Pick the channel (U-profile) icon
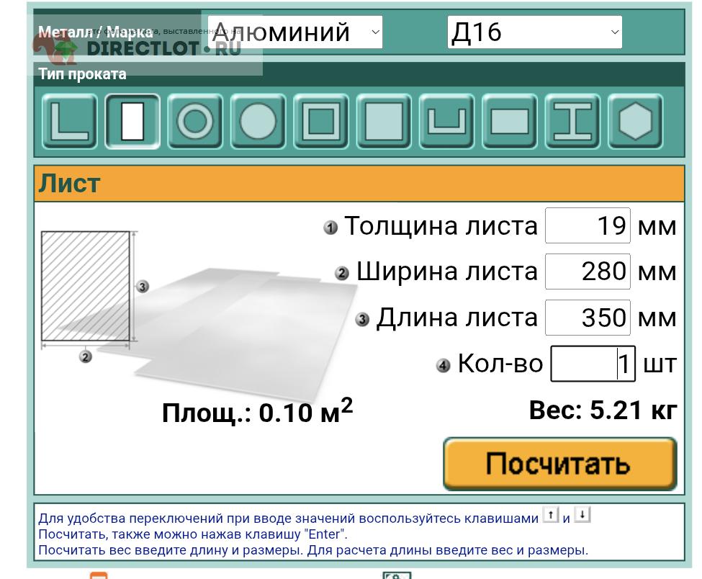Viewport: 702px width, 579px height. (447, 121)
